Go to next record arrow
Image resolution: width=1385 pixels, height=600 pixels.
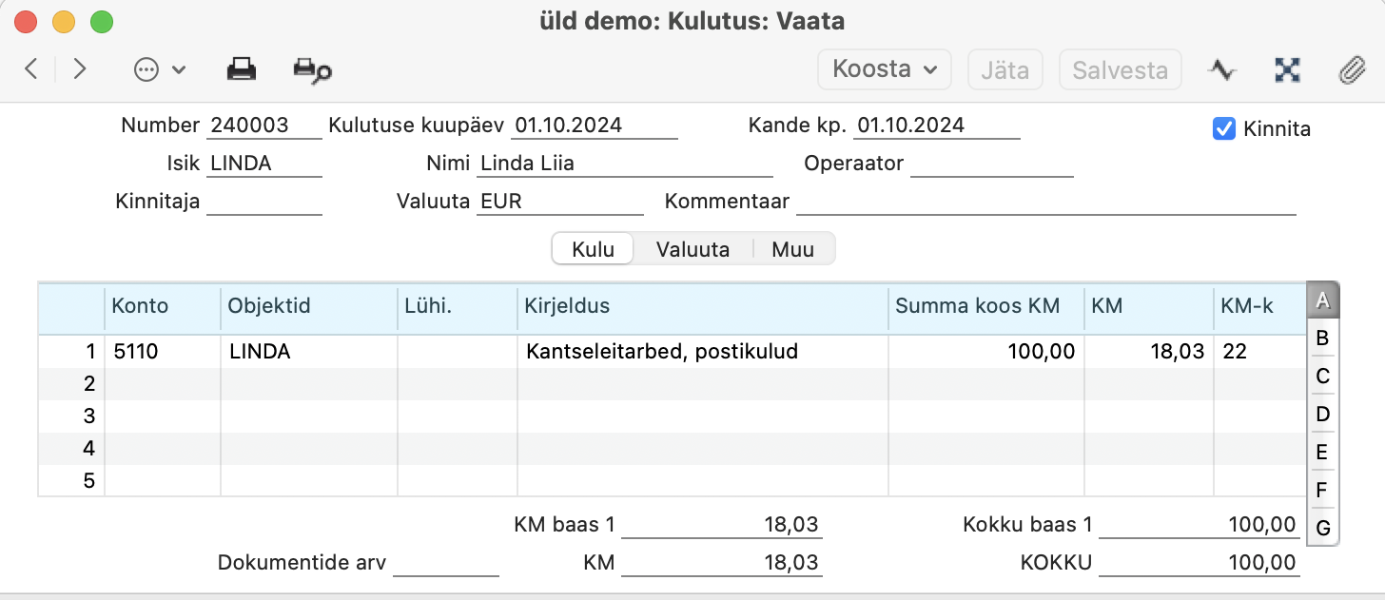pos(80,69)
